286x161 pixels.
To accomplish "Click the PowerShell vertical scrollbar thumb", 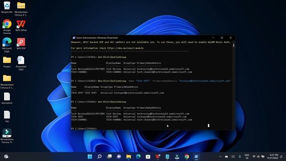I will (x=233, y=45).
